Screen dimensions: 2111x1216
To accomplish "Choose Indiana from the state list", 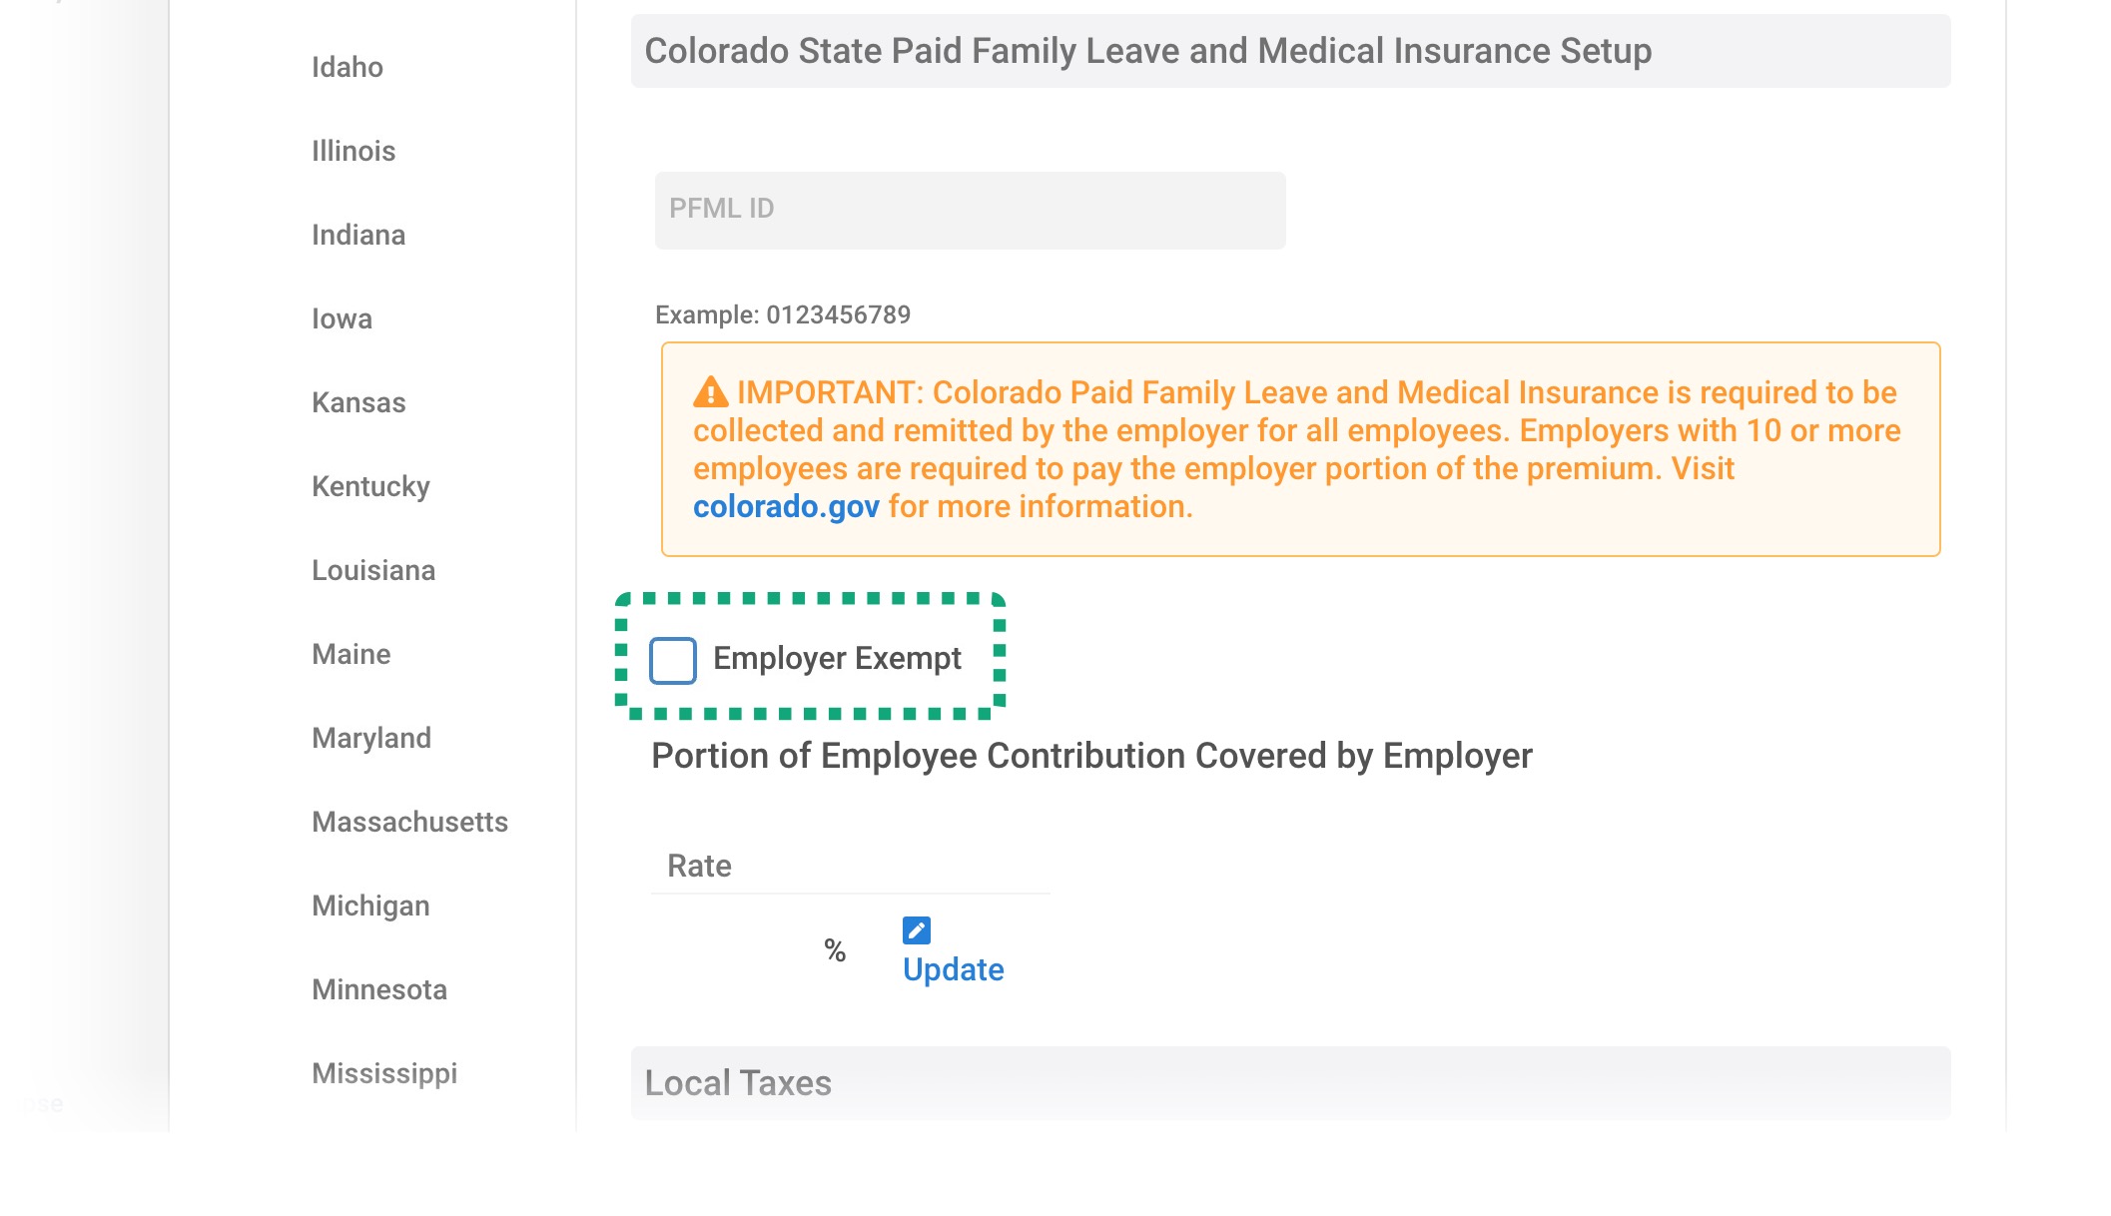I will tap(358, 235).
